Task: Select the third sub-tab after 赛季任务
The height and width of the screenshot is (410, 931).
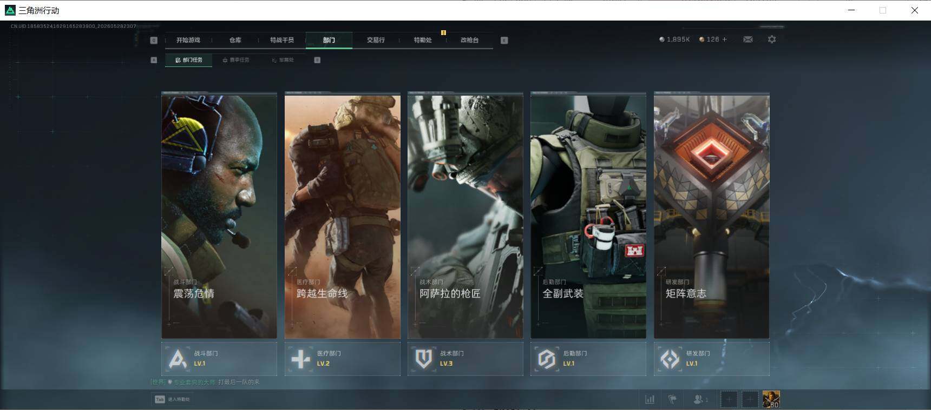Action: click(x=283, y=60)
